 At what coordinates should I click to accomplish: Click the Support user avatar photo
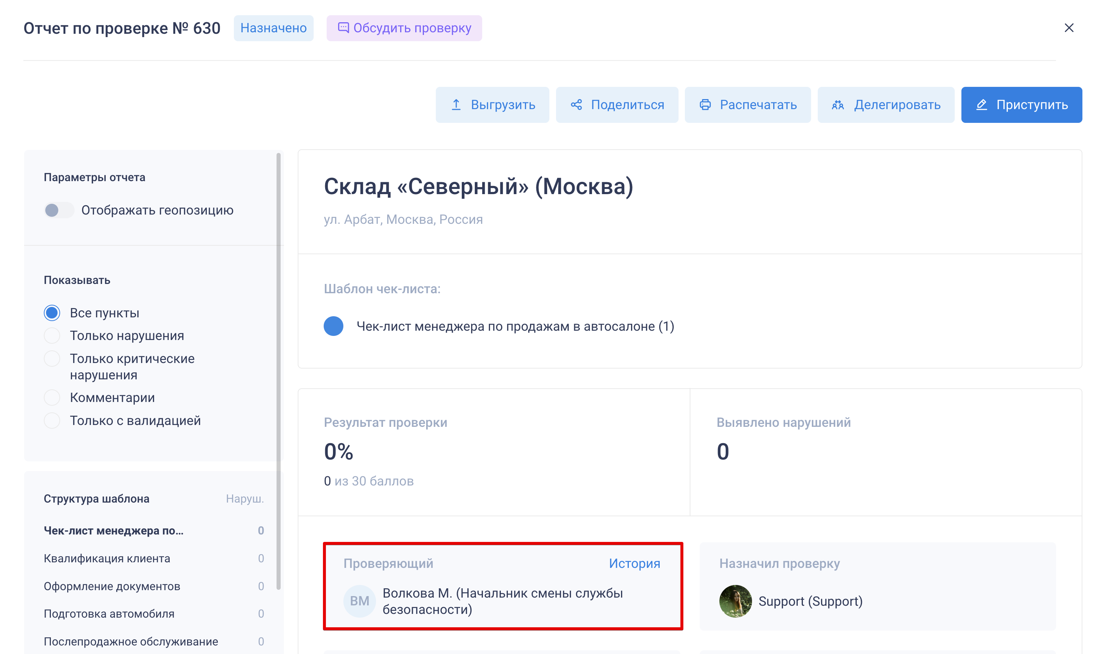(735, 601)
